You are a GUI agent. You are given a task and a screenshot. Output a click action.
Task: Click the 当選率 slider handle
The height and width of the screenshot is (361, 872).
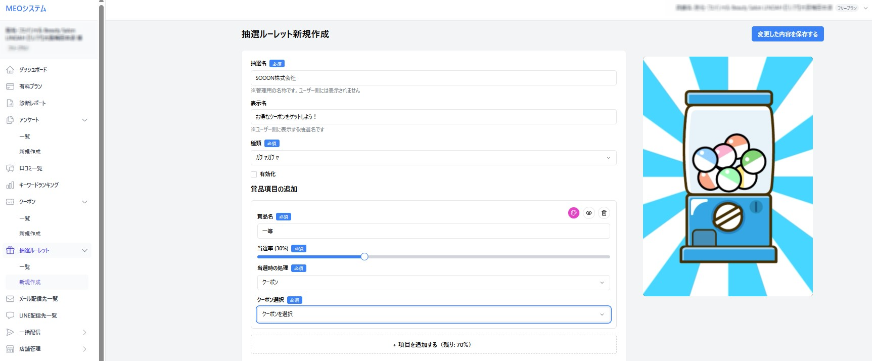coord(364,257)
